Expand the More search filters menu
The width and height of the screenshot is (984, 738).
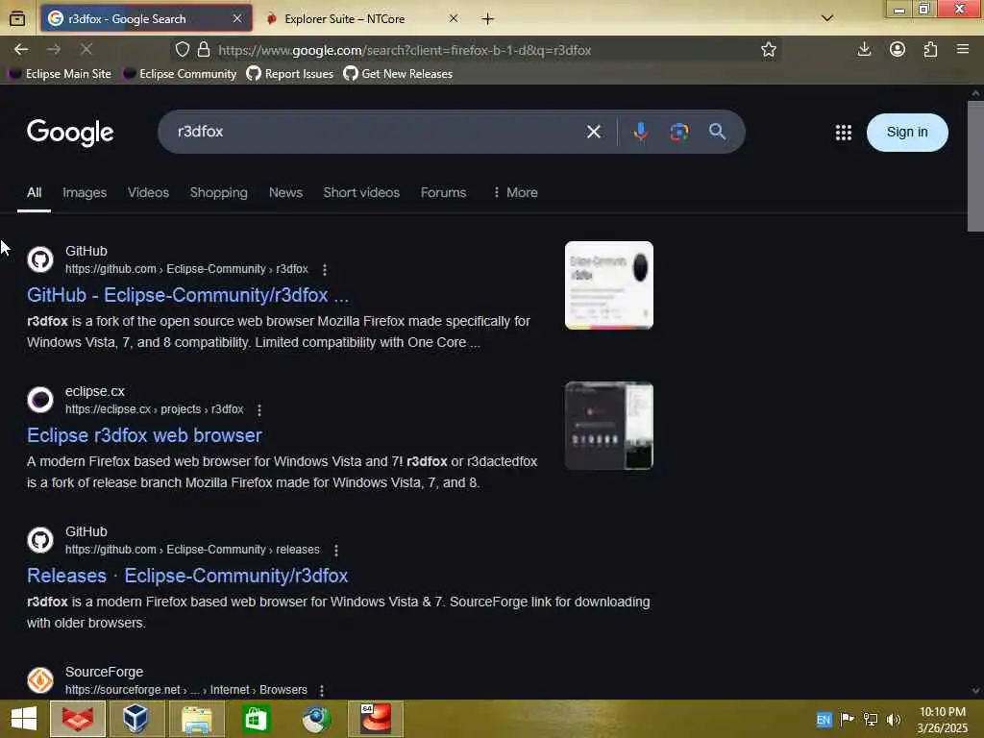515,192
